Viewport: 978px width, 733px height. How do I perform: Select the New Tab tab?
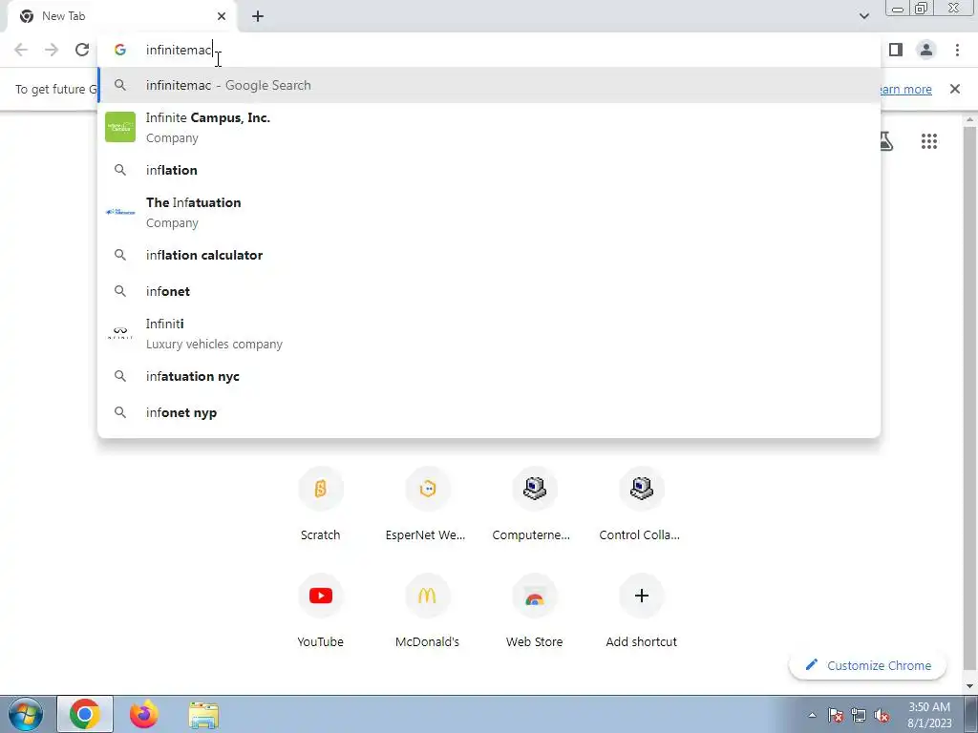pyautogui.click(x=122, y=16)
